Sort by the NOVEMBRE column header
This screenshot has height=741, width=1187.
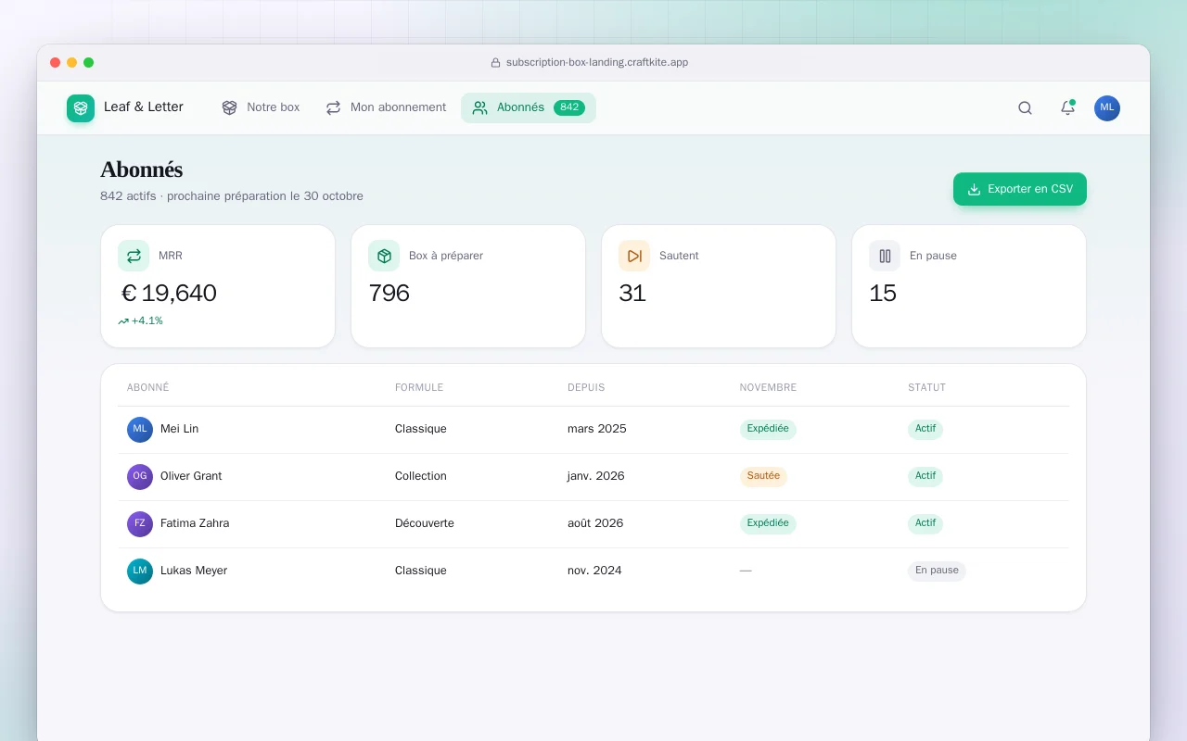pos(768,387)
